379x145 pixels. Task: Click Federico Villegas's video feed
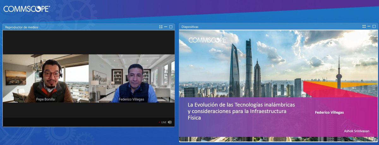[132, 79]
